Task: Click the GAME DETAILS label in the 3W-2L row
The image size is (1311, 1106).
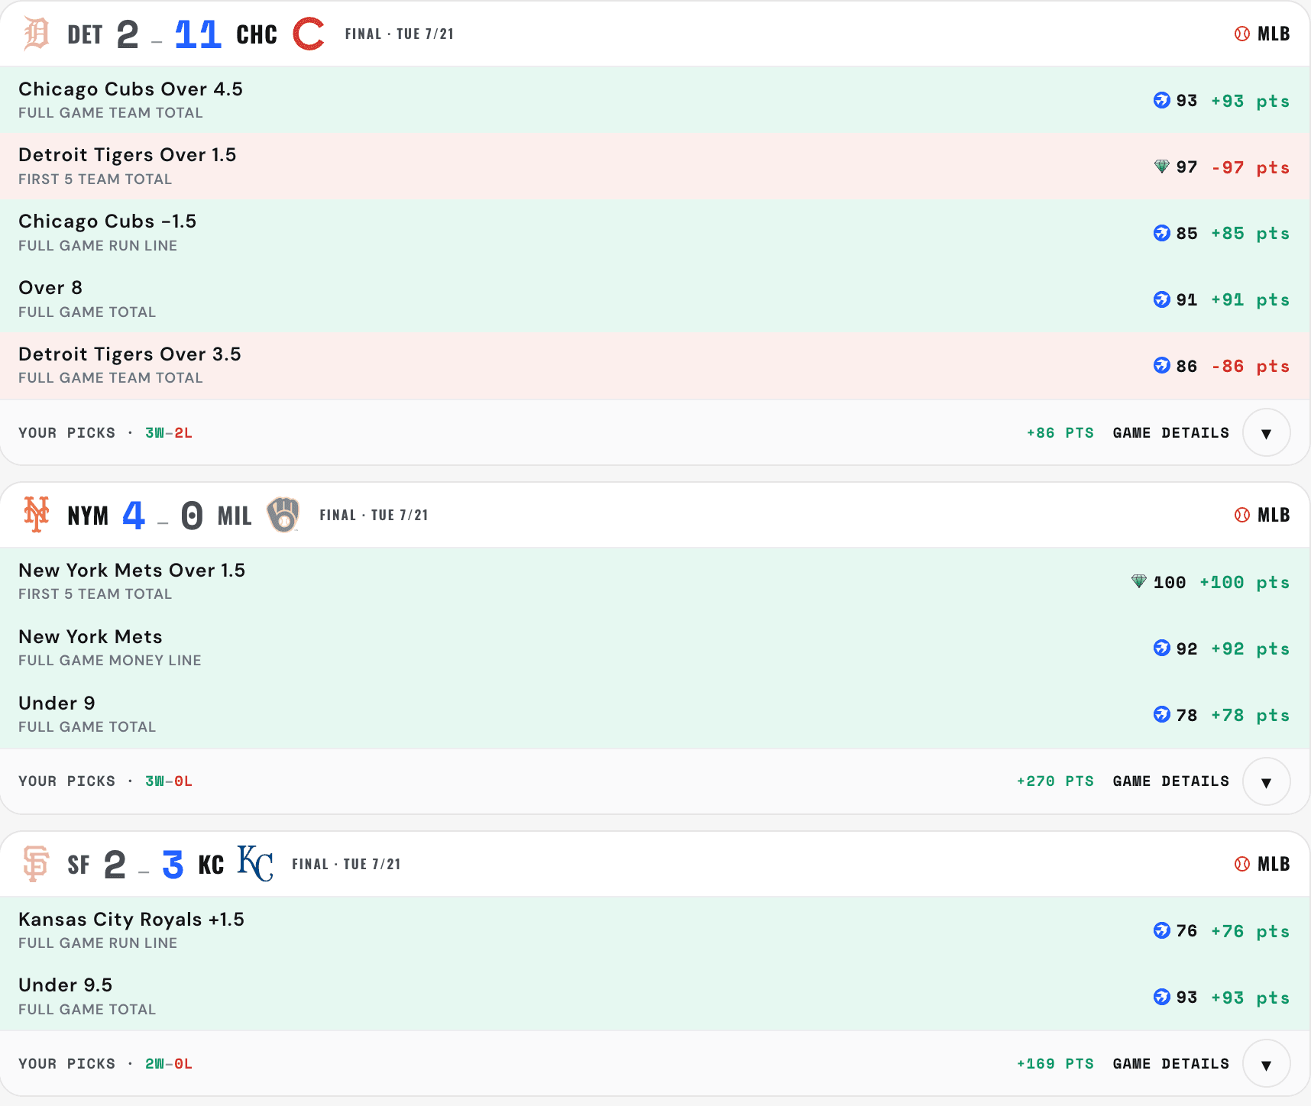Action: click(x=1171, y=433)
